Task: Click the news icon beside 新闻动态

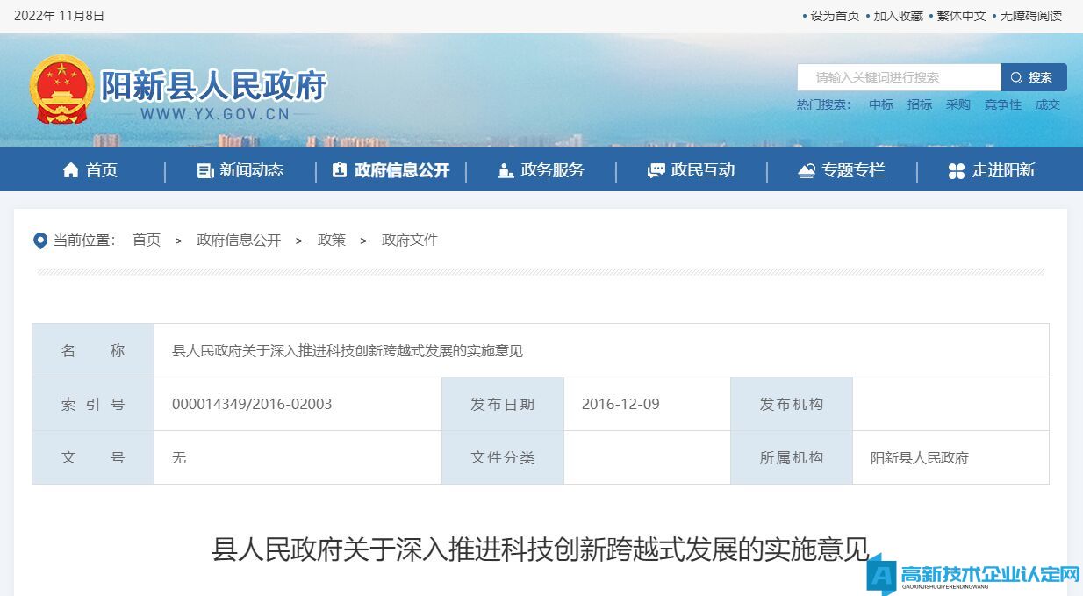Action: pos(205,170)
